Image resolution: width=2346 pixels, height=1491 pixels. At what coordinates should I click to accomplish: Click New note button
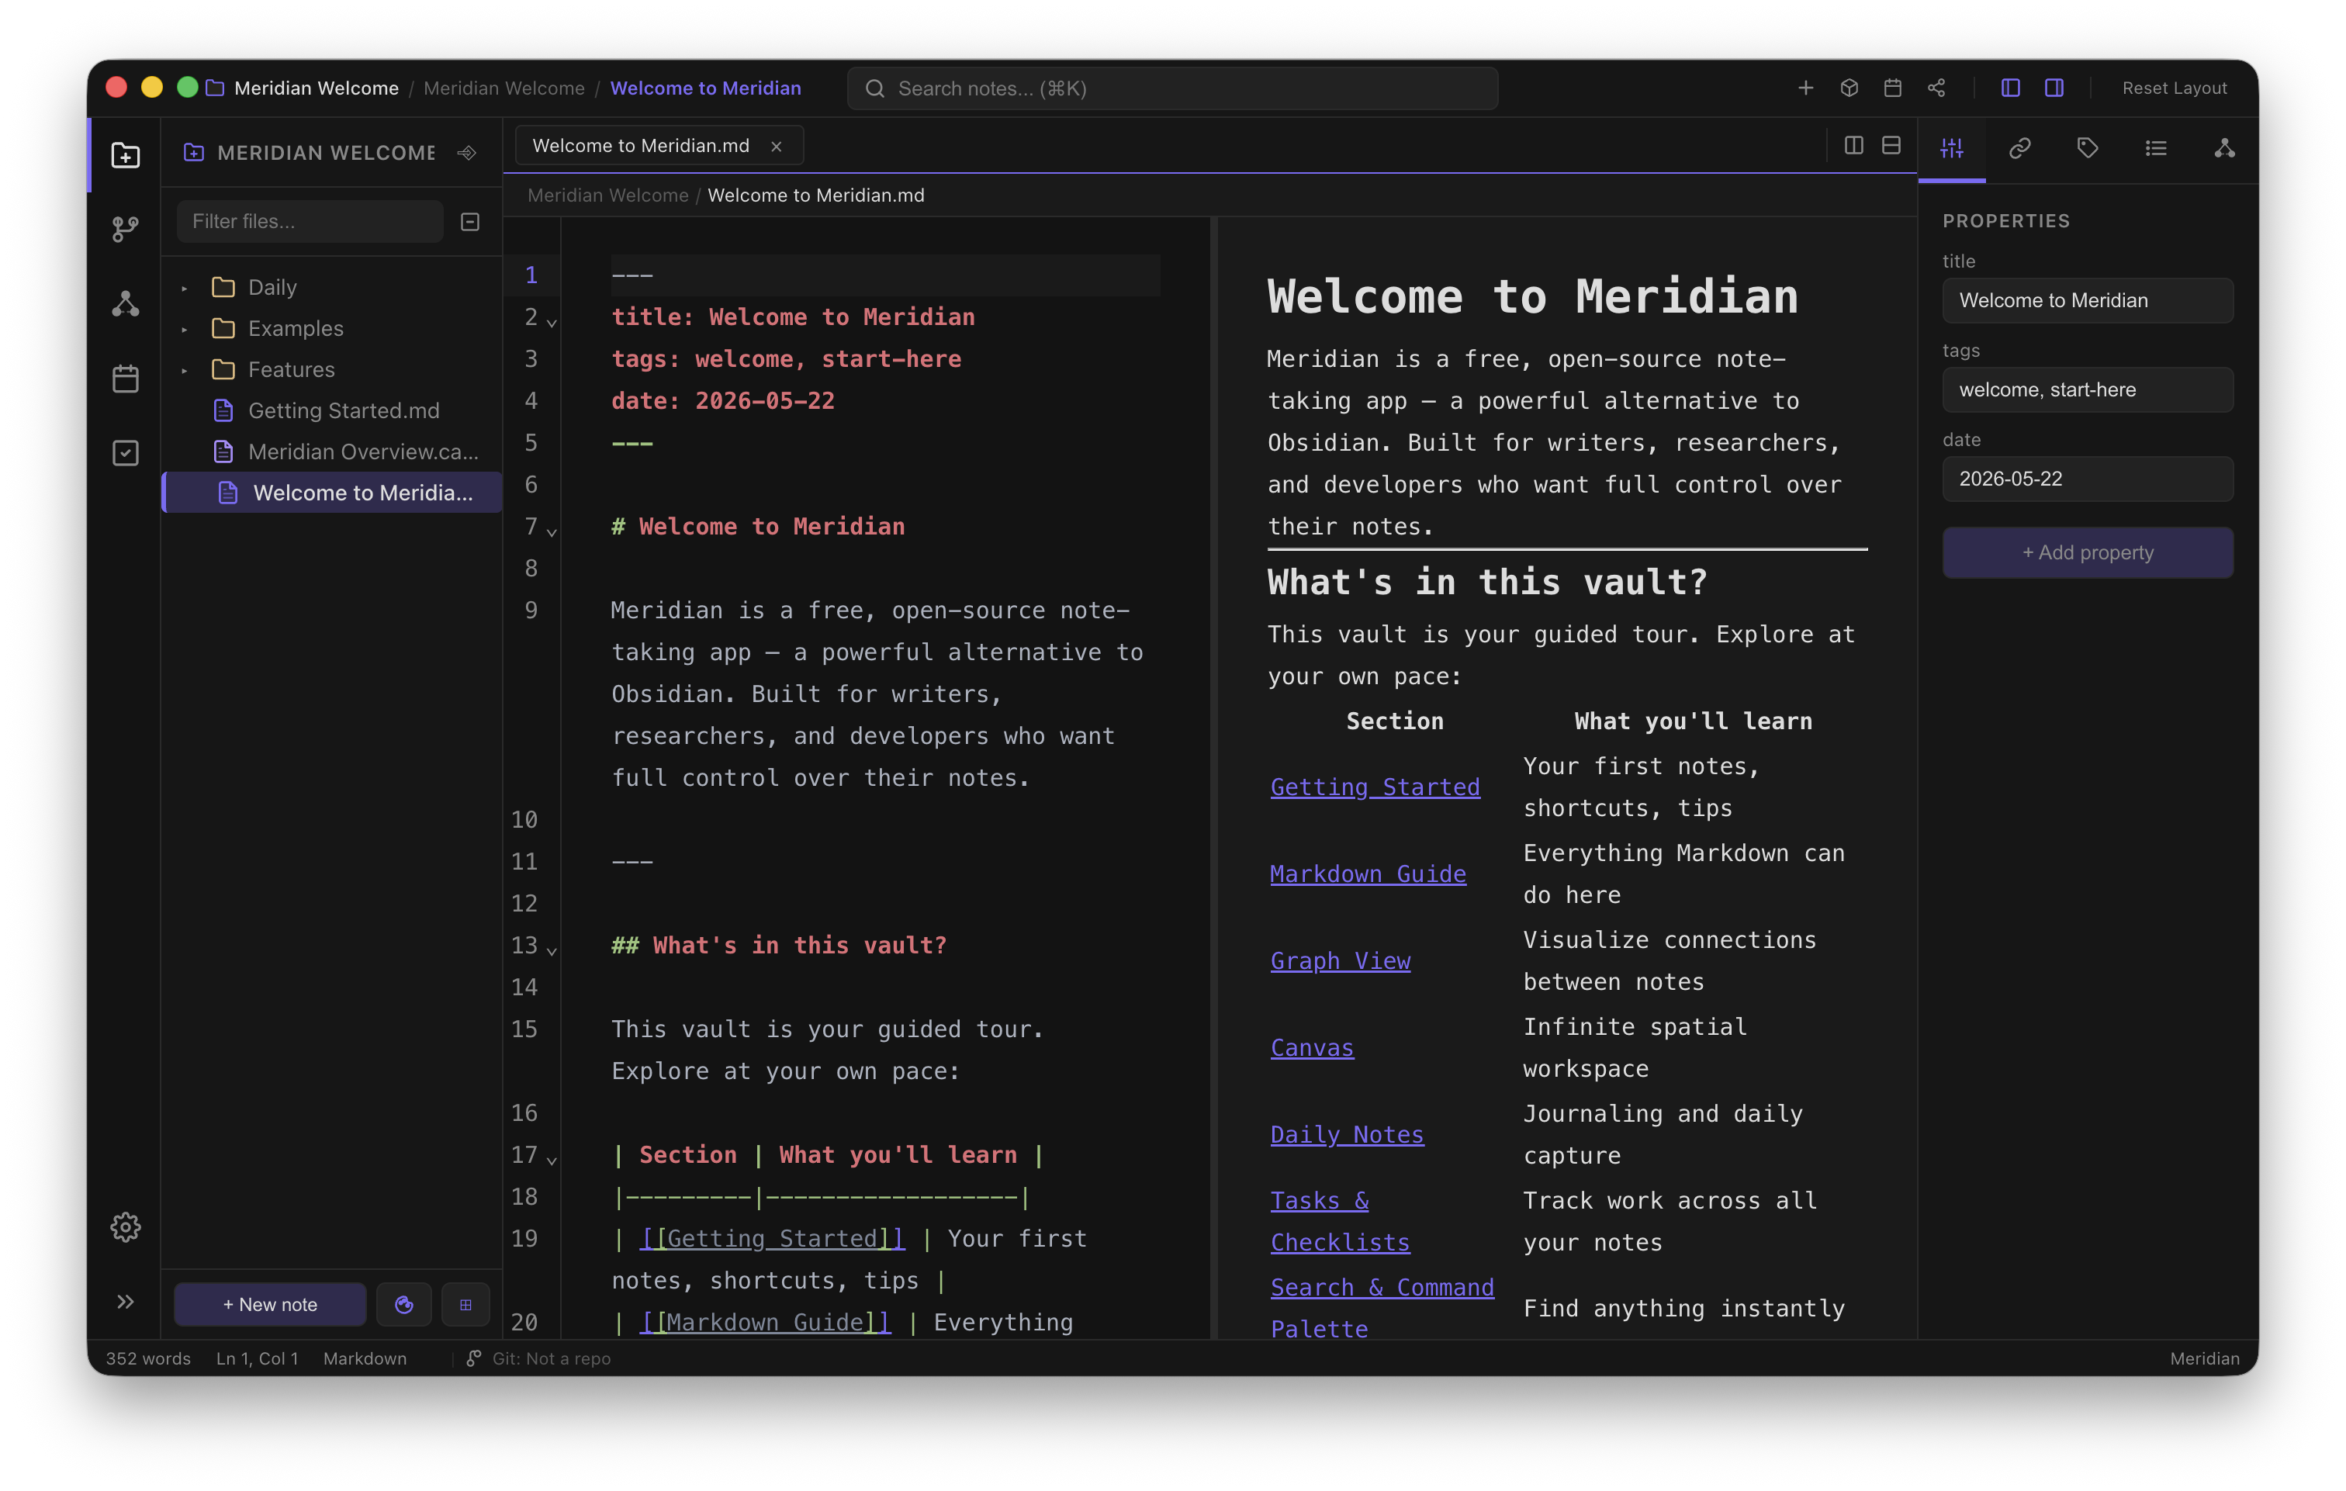270,1304
